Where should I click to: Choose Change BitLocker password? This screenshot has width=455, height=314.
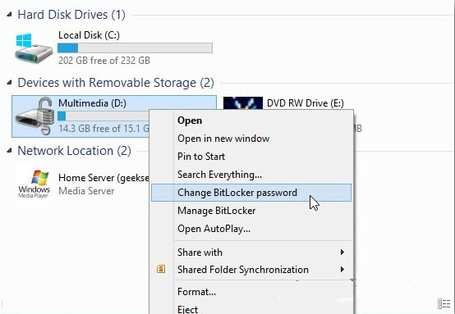click(x=251, y=193)
